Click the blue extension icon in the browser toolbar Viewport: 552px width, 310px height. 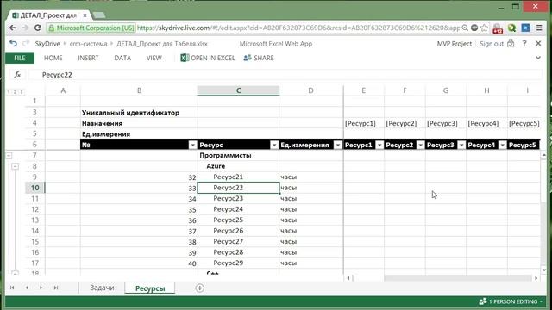[x=525, y=28]
